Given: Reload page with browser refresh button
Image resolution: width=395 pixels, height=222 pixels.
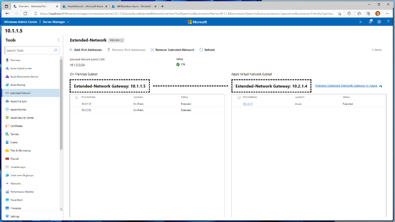Looking at the screenshot, I should tap(25, 13).
